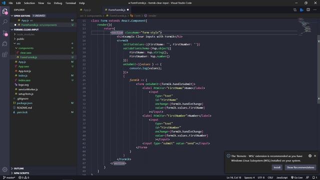Change indentation via Spaces: 4
This screenshot has width=320, height=180.
coord(249,177)
